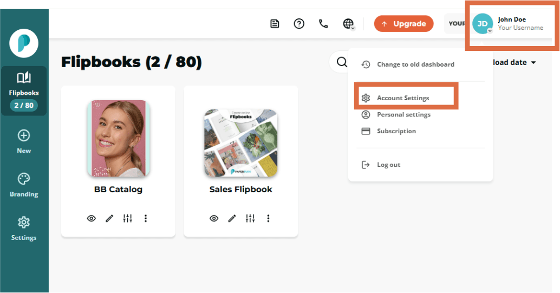Choose Log out from the menu

pos(388,165)
